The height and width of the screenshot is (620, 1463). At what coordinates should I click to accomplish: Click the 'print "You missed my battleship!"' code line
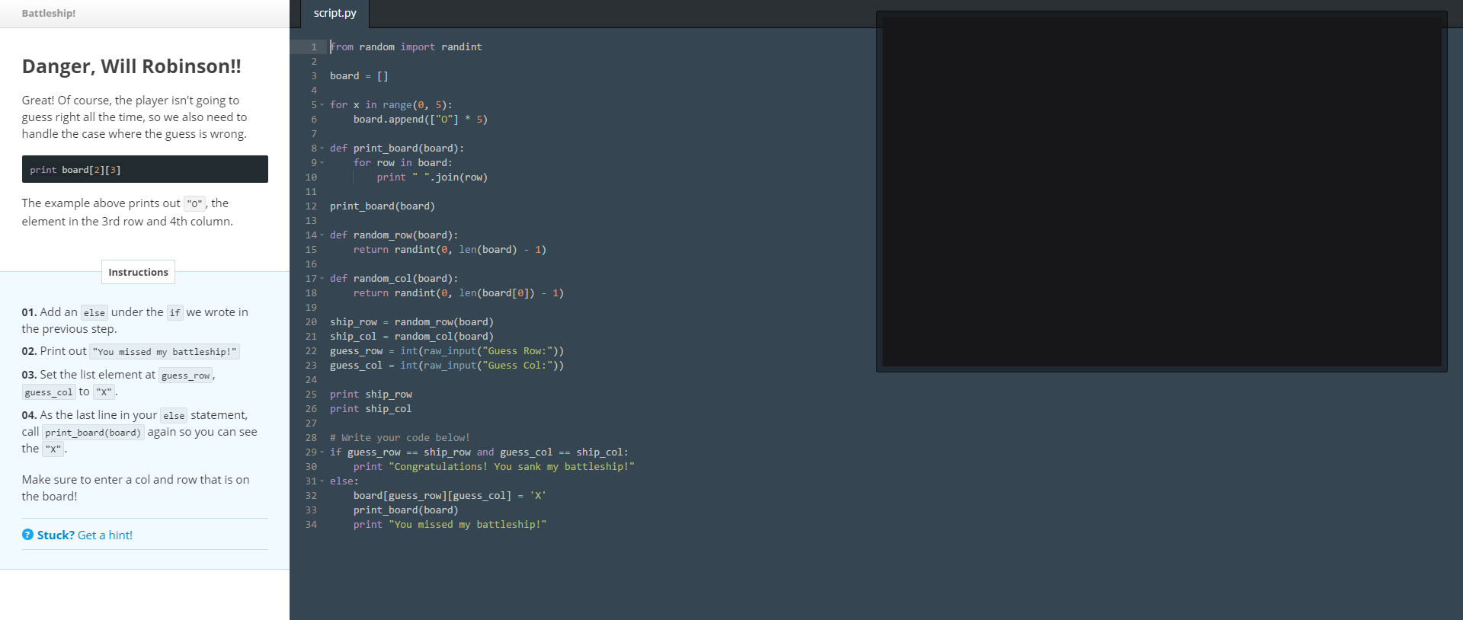[450, 525]
